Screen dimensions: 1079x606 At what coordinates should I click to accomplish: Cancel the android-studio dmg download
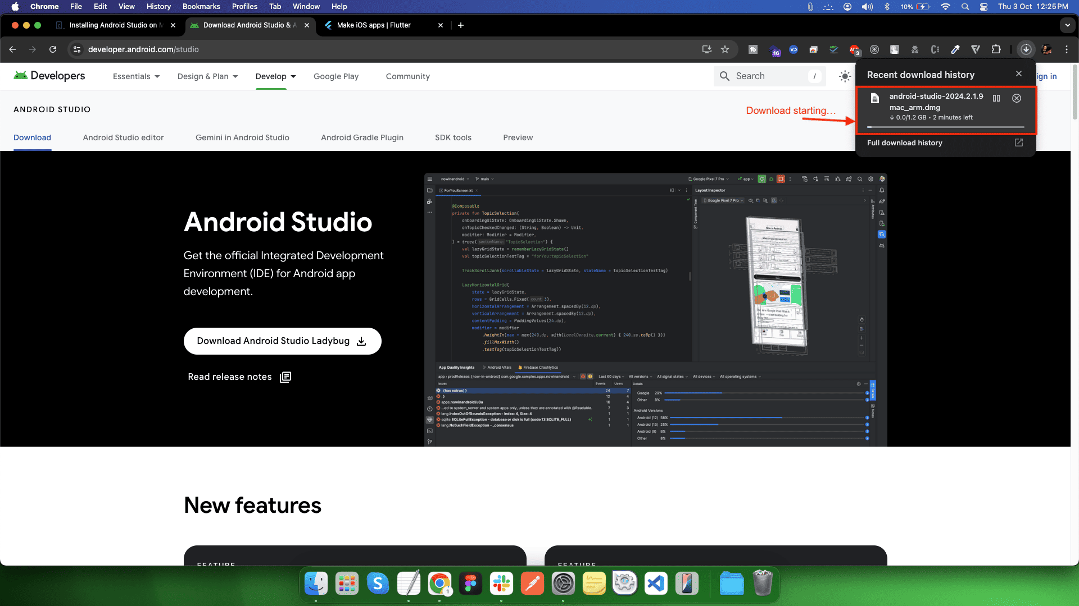[x=1017, y=98]
